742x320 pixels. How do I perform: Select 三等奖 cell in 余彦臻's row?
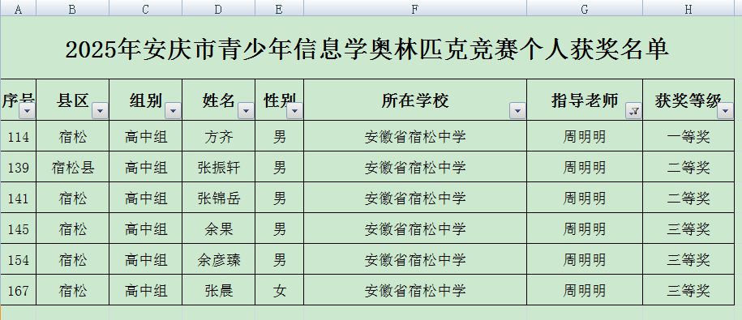pyautogui.click(x=688, y=259)
